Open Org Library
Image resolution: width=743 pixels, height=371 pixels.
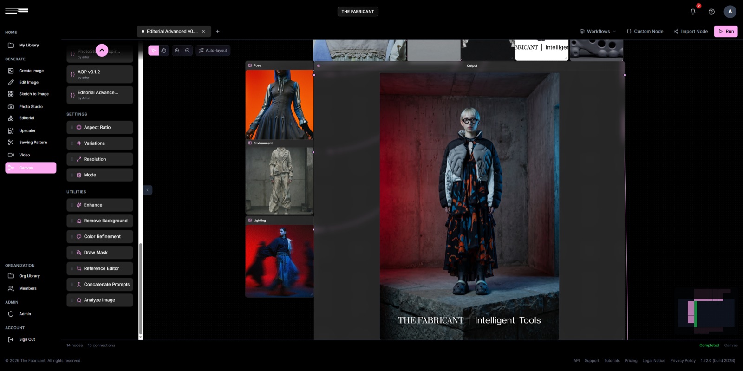(29, 276)
